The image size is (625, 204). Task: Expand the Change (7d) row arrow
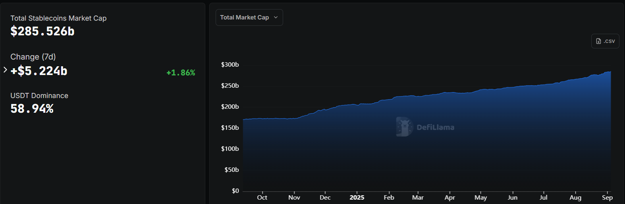point(5,70)
